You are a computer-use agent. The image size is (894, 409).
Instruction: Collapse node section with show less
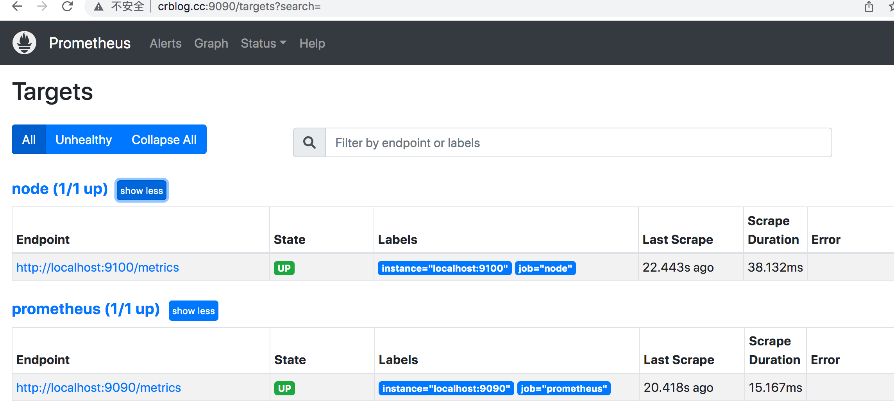point(141,190)
